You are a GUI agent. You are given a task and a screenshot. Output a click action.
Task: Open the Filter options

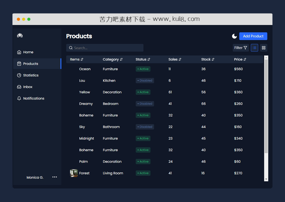point(241,48)
